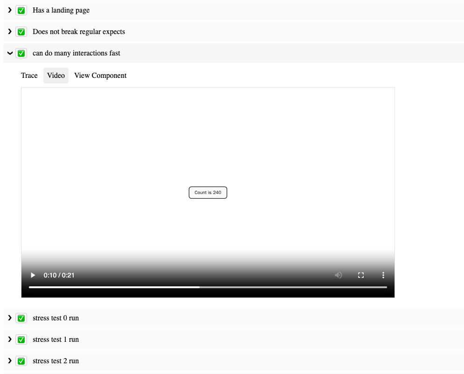The height and width of the screenshot is (374, 464).
Task: Click green check next to 'stress test 2 run'
Action: (x=21, y=361)
